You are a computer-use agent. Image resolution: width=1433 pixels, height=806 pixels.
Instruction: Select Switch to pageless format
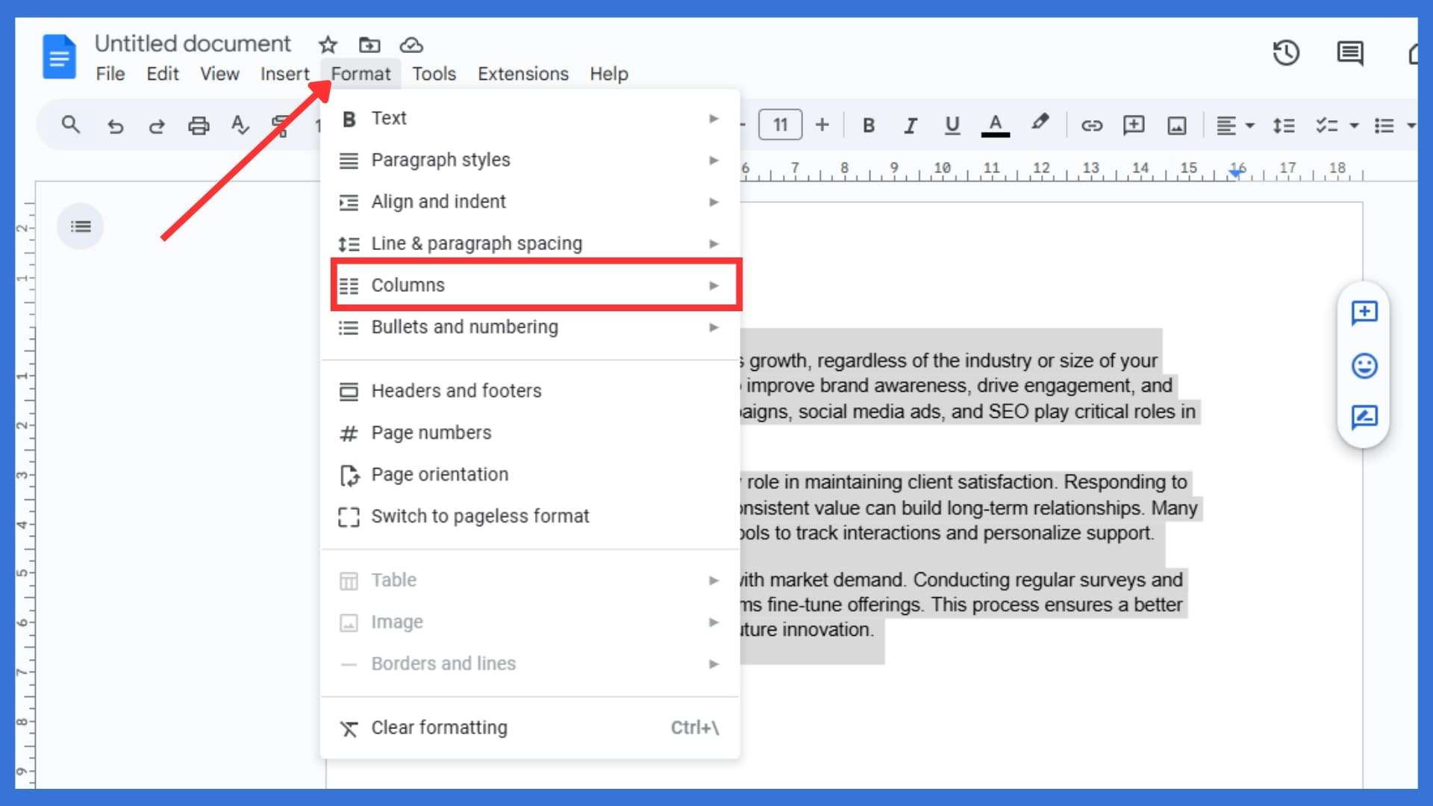(x=530, y=516)
